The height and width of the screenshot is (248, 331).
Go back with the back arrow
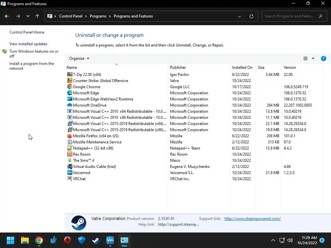(7, 16)
